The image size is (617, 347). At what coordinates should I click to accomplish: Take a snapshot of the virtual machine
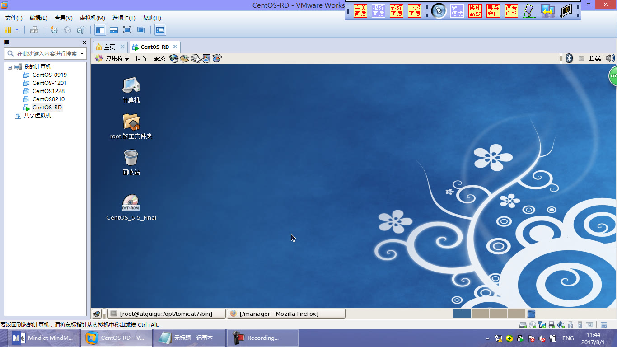point(54,30)
